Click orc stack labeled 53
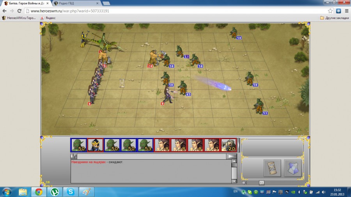This screenshot has width=351, height=197. (259, 106)
